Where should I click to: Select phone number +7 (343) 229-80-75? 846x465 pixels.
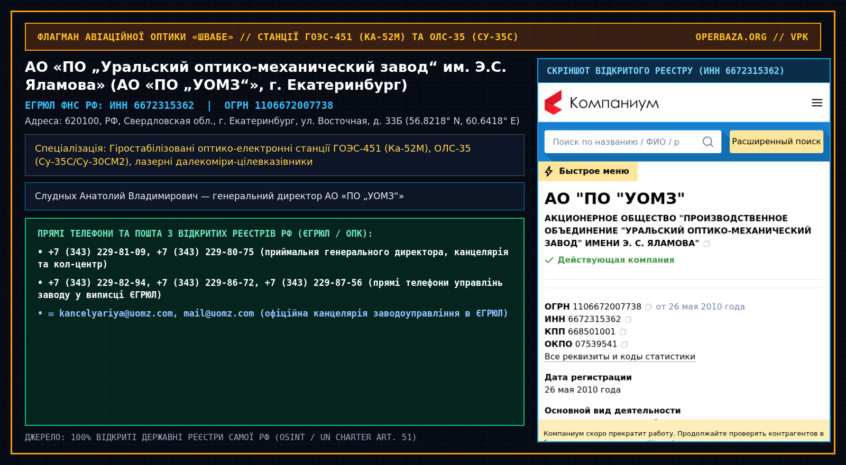205,252
